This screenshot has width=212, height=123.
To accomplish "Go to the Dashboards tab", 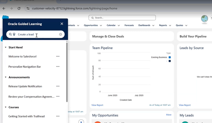I will tap(144, 25).
